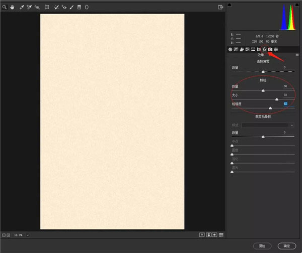
Task: Click the grain 大小 (size) slider handle
Action: pyautogui.click(x=277, y=99)
